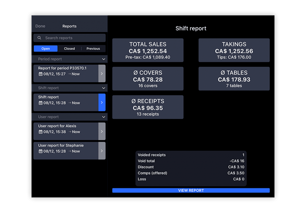The image size is (306, 214).
Task: Switch to the Previous reports filter
Action: (x=93, y=48)
